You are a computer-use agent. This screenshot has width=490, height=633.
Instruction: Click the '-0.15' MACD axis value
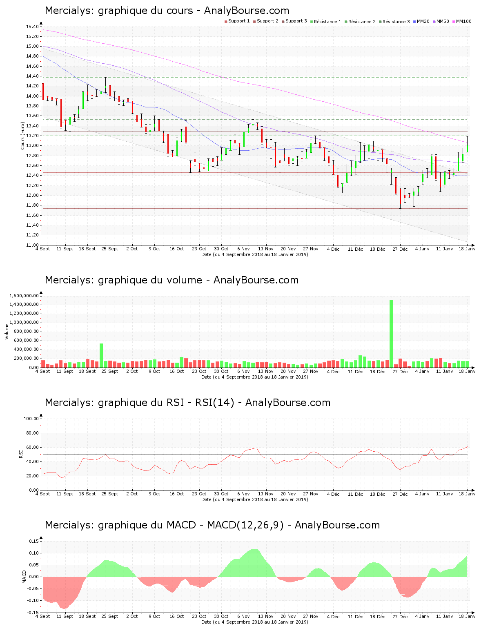pos(34,613)
